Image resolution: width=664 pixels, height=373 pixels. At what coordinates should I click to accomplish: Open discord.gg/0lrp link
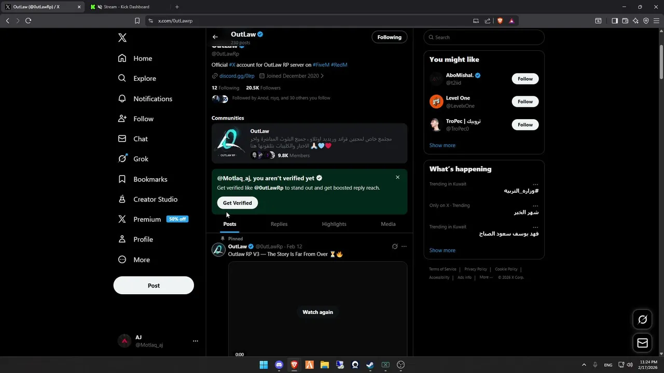coord(237,76)
